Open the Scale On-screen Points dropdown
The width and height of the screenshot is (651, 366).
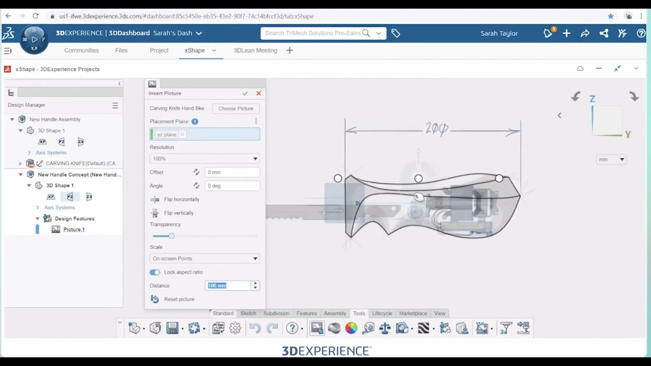[x=204, y=258]
